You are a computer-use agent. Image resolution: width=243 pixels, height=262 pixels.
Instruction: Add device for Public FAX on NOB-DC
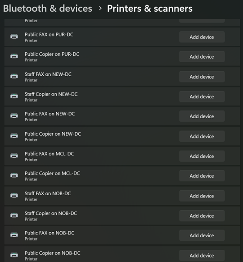(202, 235)
